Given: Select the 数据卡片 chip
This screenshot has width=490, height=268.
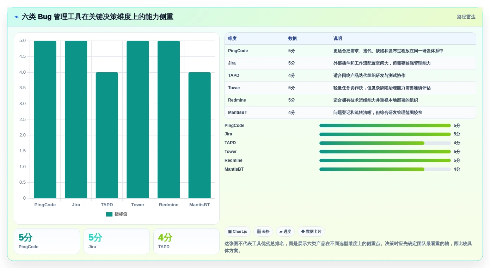Looking at the screenshot, I should point(311,232).
